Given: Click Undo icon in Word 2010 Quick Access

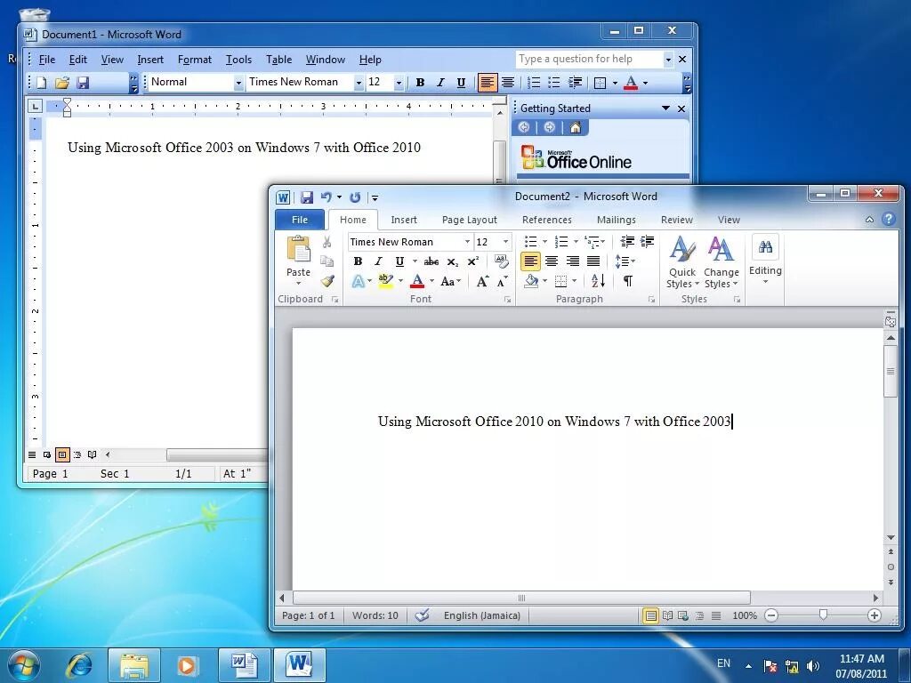Looking at the screenshot, I should tap(326, 197).
